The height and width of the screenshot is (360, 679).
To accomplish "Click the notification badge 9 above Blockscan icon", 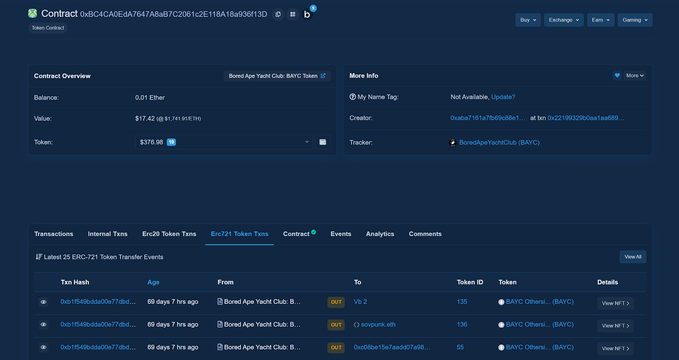I will [313, 8].
